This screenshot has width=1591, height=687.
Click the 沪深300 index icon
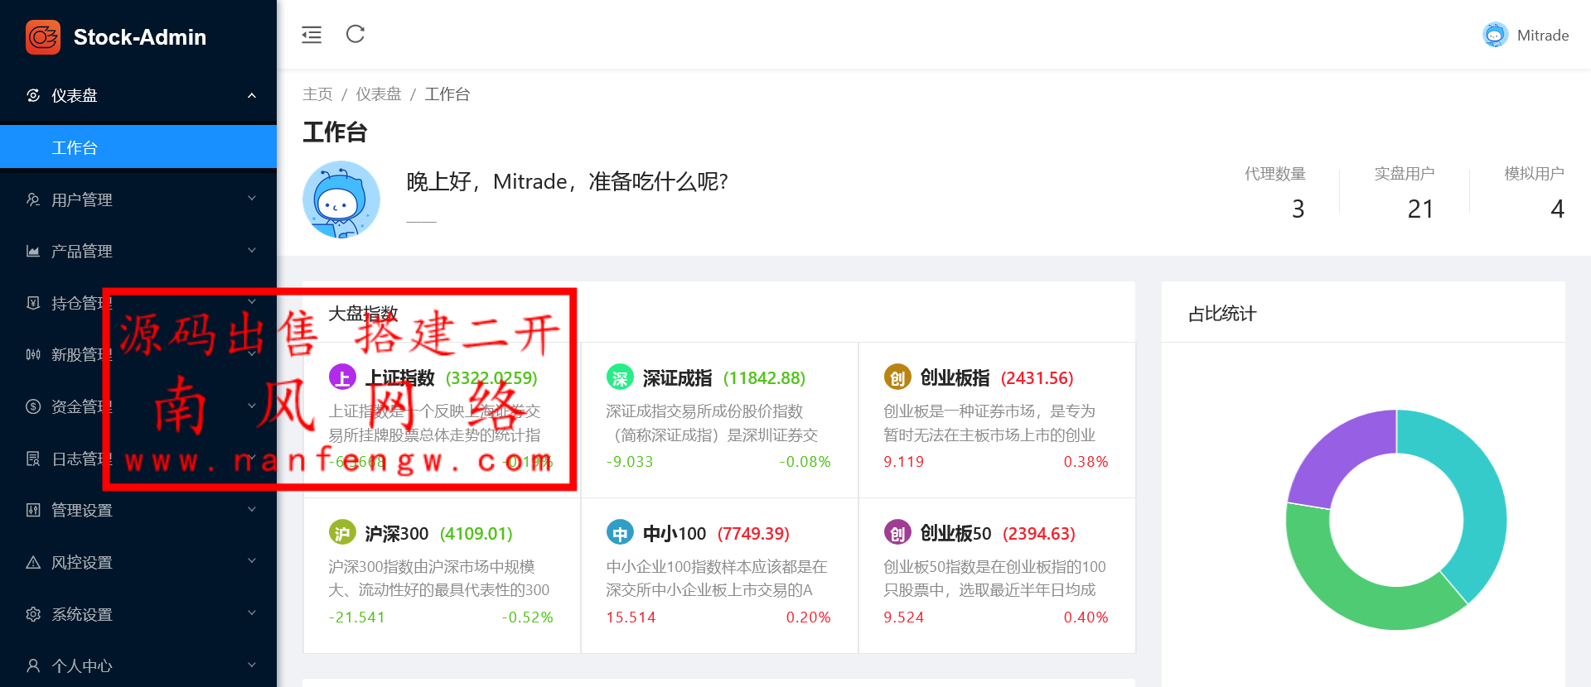coord(342,533)
